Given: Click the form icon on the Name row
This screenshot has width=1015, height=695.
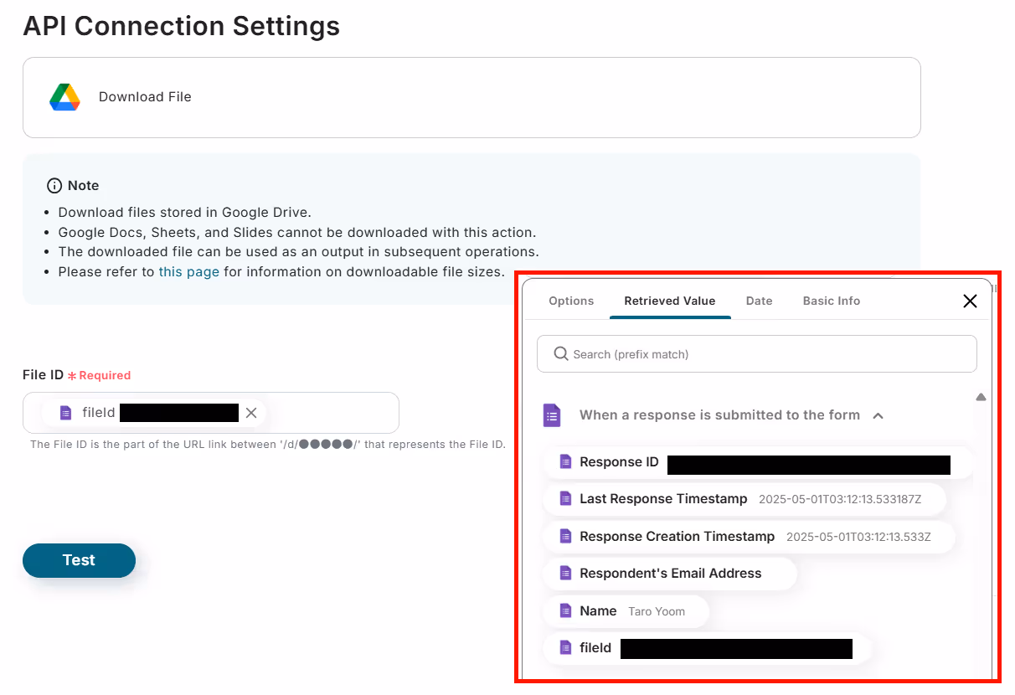Looking at the screenshot, I should [x=566, y=611].
